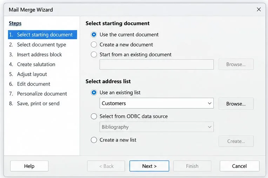Browse for an existing starting document
This screenshot has width=268, height=178.
tap(236, 64)
